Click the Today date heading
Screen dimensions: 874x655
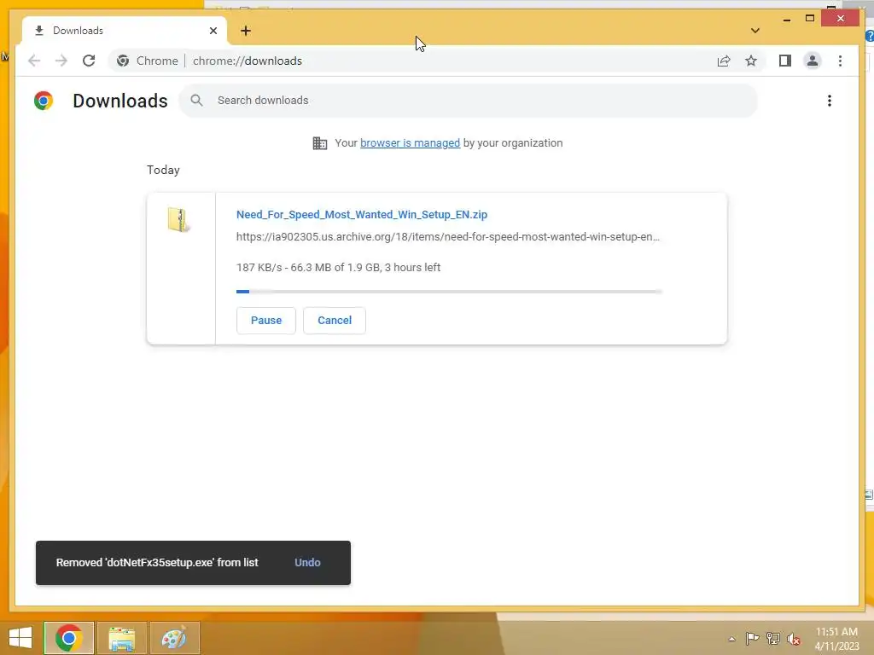click(163, 170)
